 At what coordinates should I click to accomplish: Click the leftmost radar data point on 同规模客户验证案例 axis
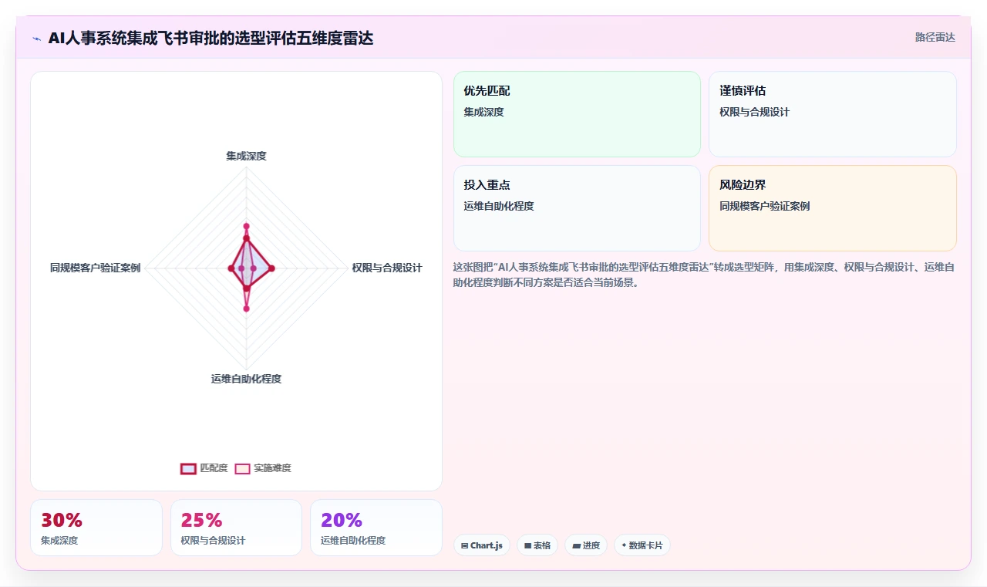(x=231, y=268)
